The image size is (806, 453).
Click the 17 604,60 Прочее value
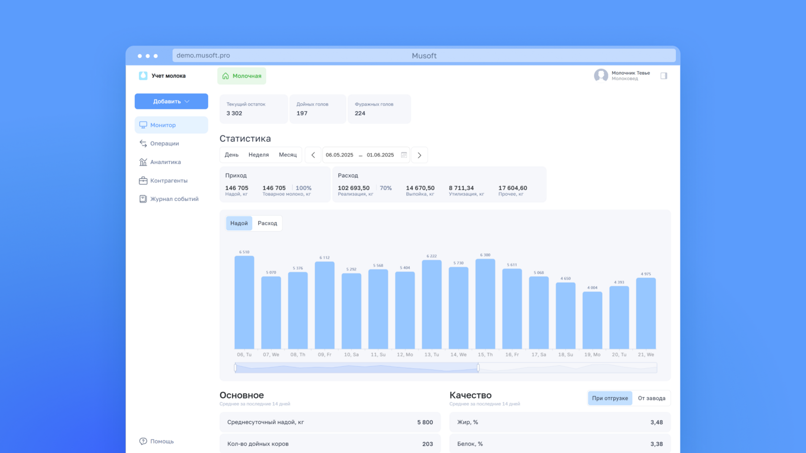tap(513, 188)
